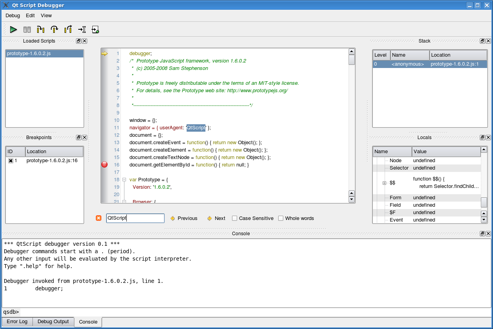Screen dimensions: 493x329
Task: Click the Continue (run) toolbar icon
Action: 13,29
